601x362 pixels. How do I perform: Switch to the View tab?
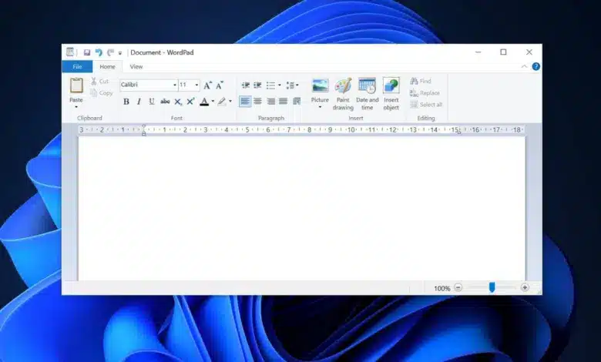tap(136, 67)
